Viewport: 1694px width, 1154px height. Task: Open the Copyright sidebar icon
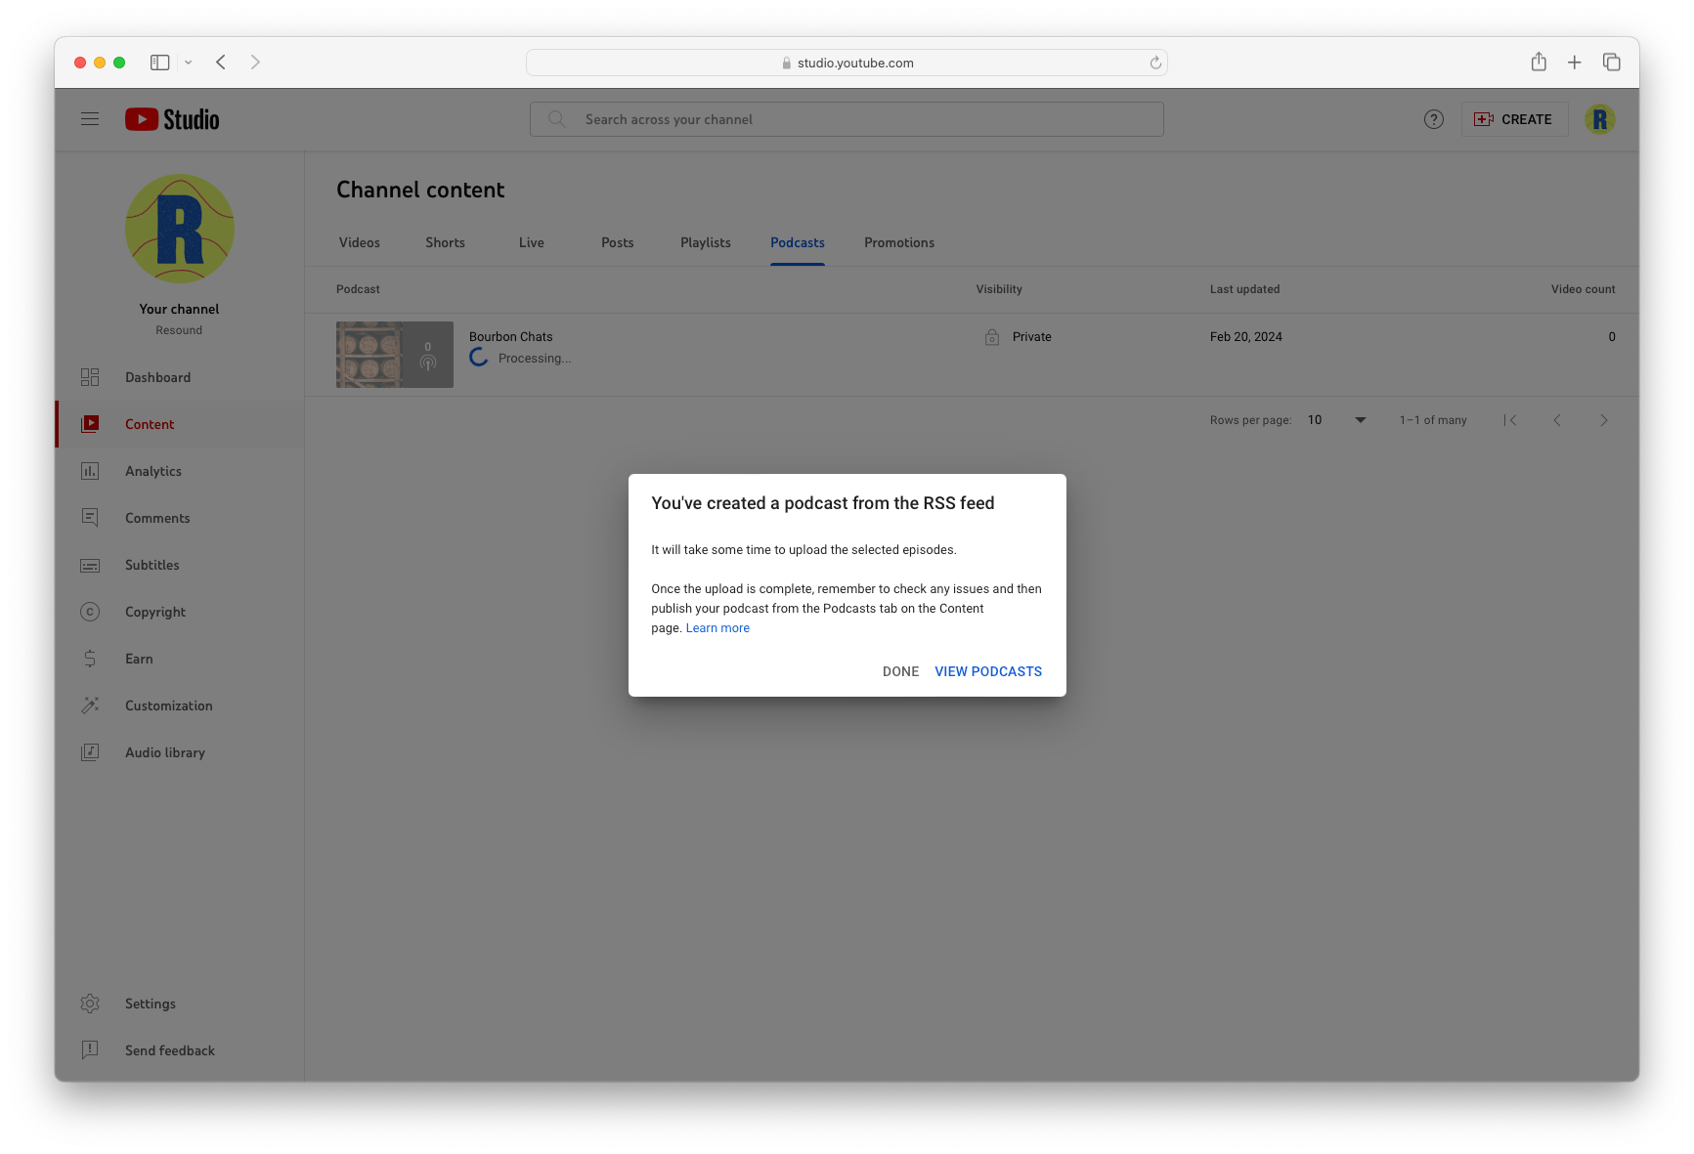(x=90, y=612)
